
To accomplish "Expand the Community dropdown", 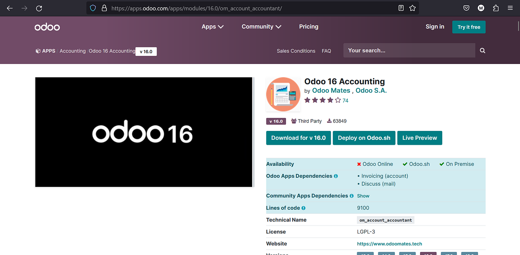I will [261, 26].
